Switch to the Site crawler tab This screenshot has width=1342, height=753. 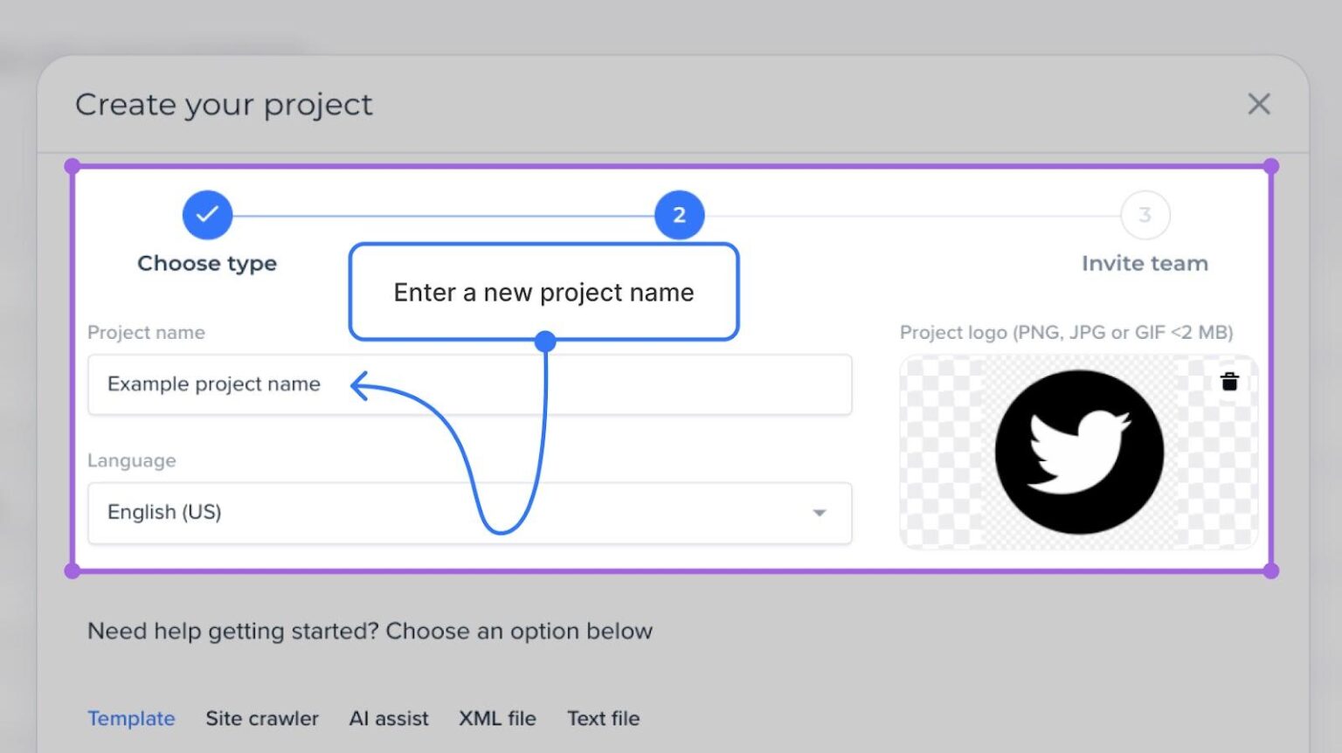[x=262, y=718]
